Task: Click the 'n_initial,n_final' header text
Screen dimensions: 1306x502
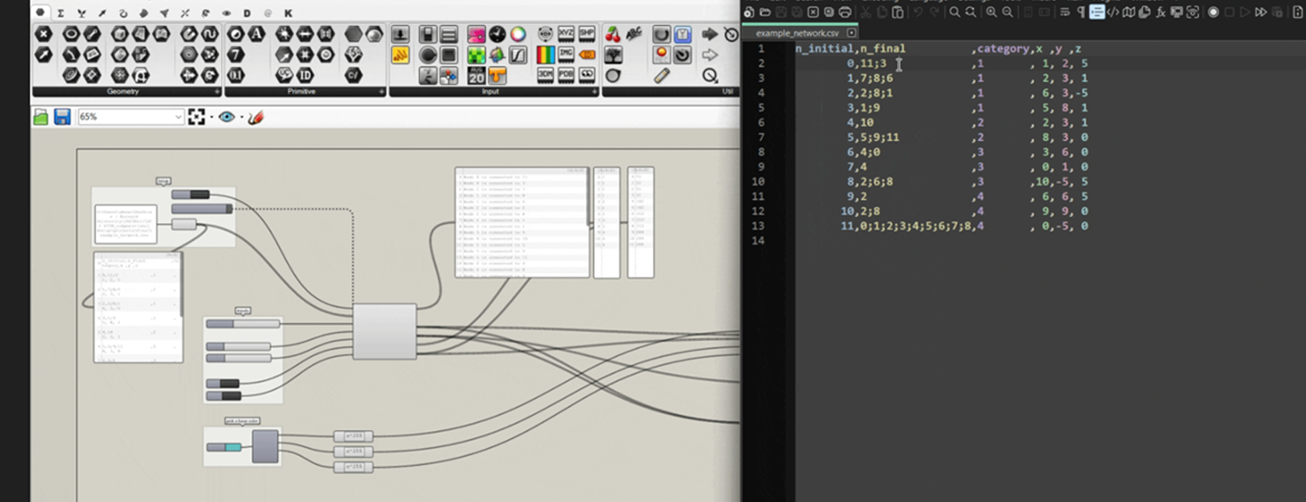Action: click(851, 49)
